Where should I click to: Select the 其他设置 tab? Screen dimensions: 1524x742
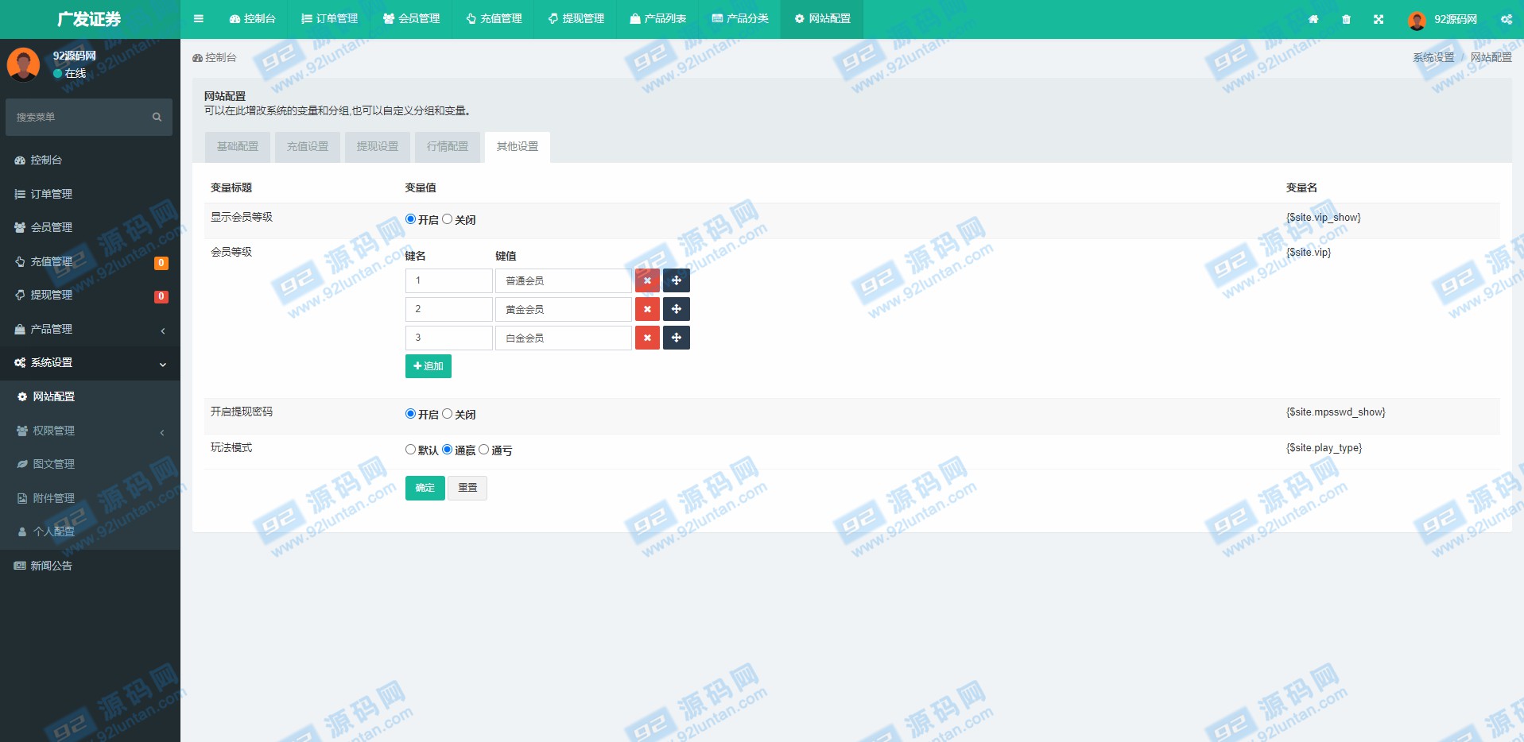pos(518,147)
